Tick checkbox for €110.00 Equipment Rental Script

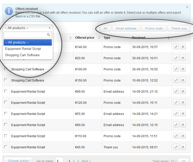click(6, 136)
